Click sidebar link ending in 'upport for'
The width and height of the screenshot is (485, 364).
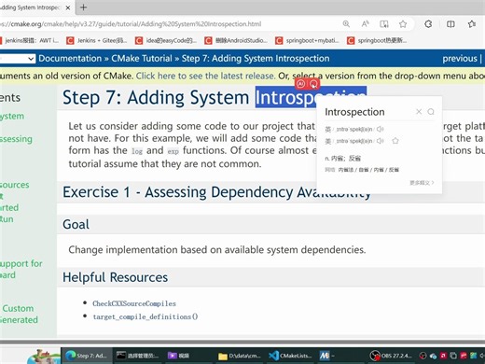pos(21,263)
